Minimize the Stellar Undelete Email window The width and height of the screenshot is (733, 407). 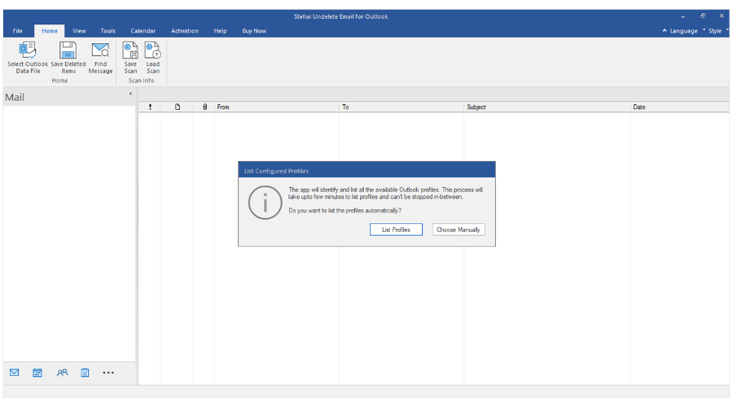click(683, 16)
